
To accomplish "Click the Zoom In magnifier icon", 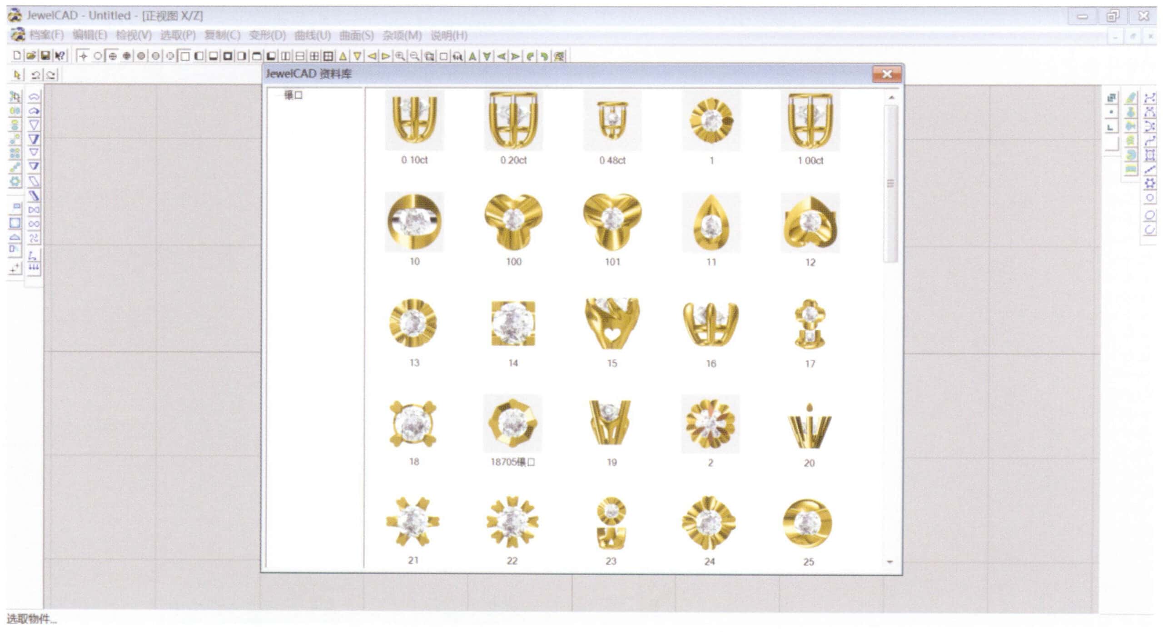I will pos(400,56).
